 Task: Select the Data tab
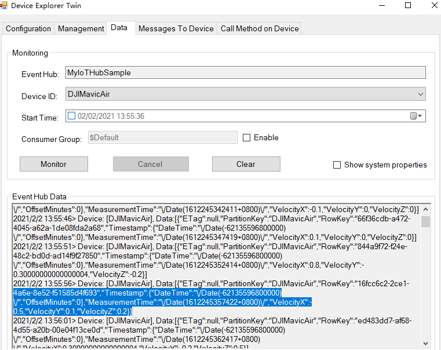point(121,28)
